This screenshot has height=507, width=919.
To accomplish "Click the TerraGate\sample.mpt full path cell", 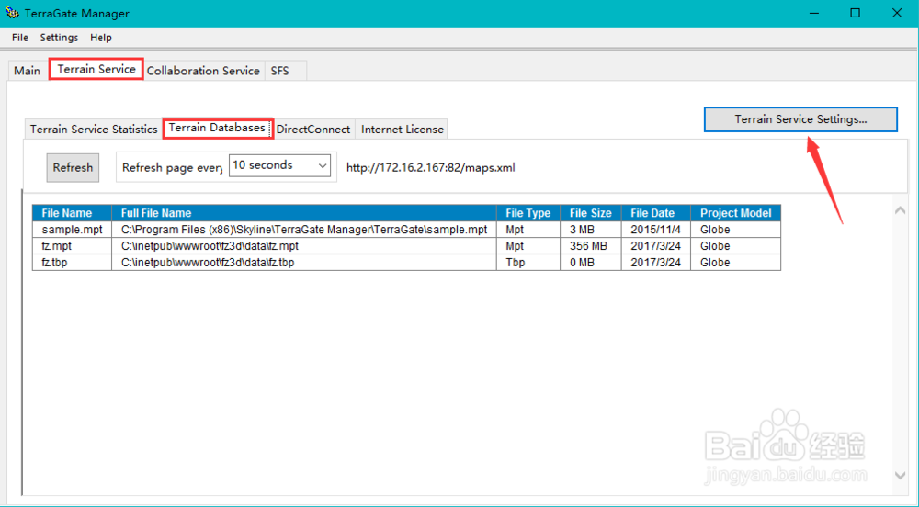I will tap(303, 230).
